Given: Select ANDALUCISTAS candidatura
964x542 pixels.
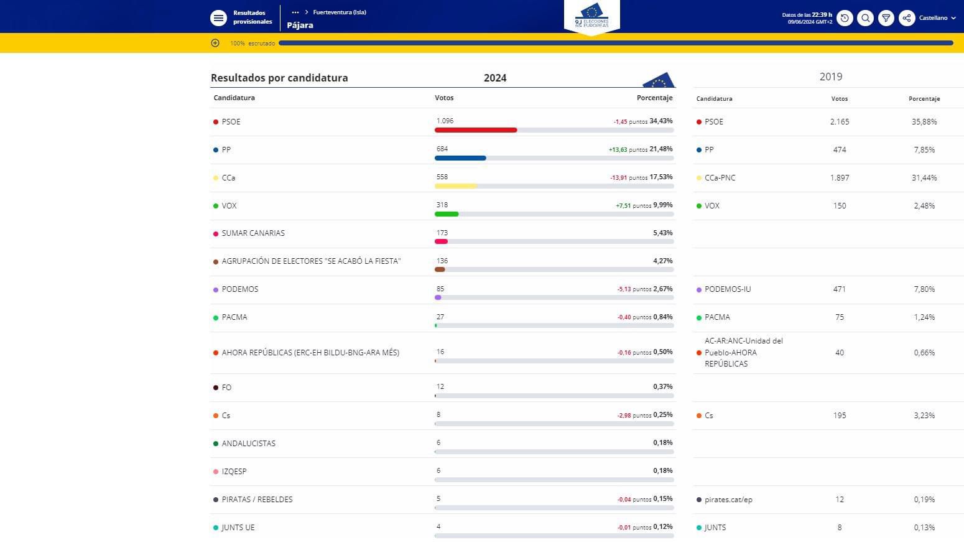Looking at the screenshot, I should [248, 444].
